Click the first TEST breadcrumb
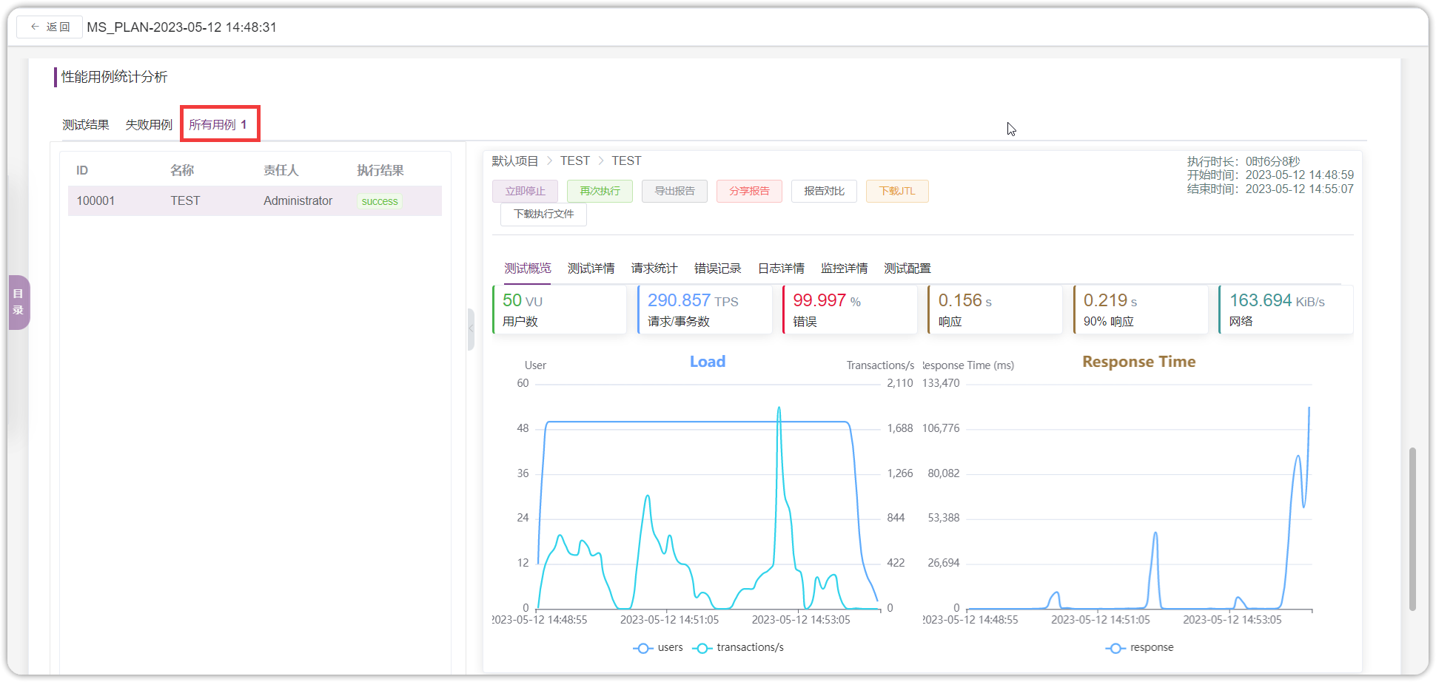 point(574,161)
